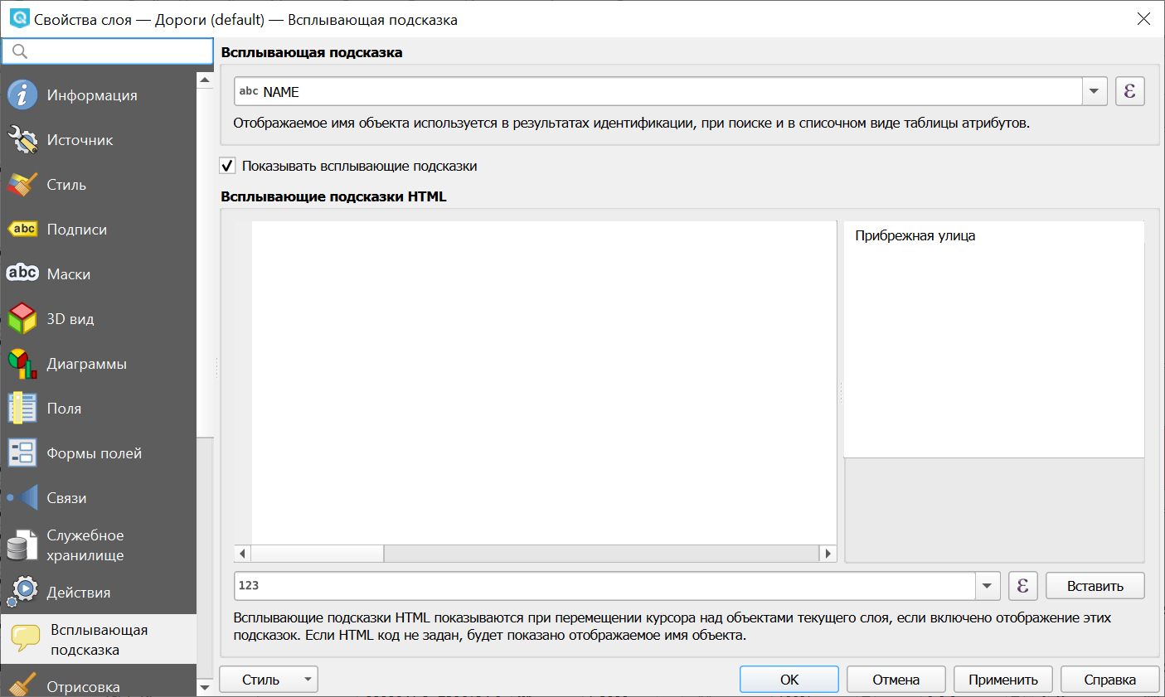This screenshot has width=1165, height=697.
Task: Click the epsilon expression icon near the 123 field
Action: [x=1022, y=585]
